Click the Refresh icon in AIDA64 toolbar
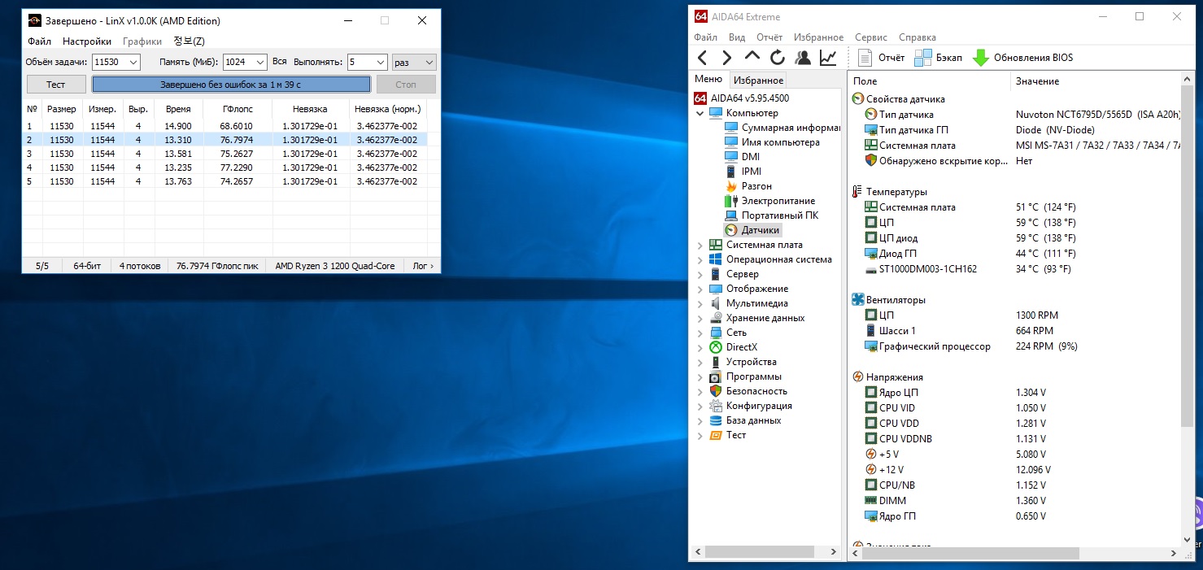This screenshot has height=570, width=1203. click(x=778, y=58)
